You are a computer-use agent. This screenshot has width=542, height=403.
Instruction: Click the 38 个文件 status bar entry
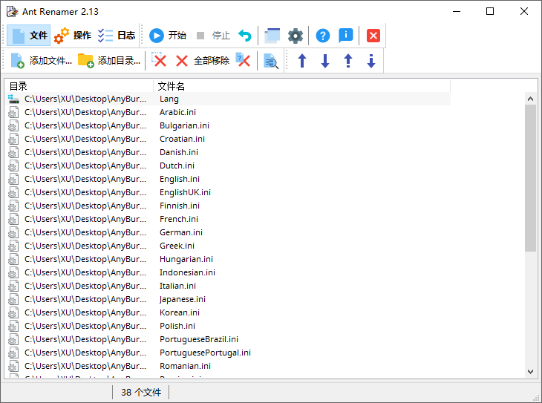(x=141, y=393)
